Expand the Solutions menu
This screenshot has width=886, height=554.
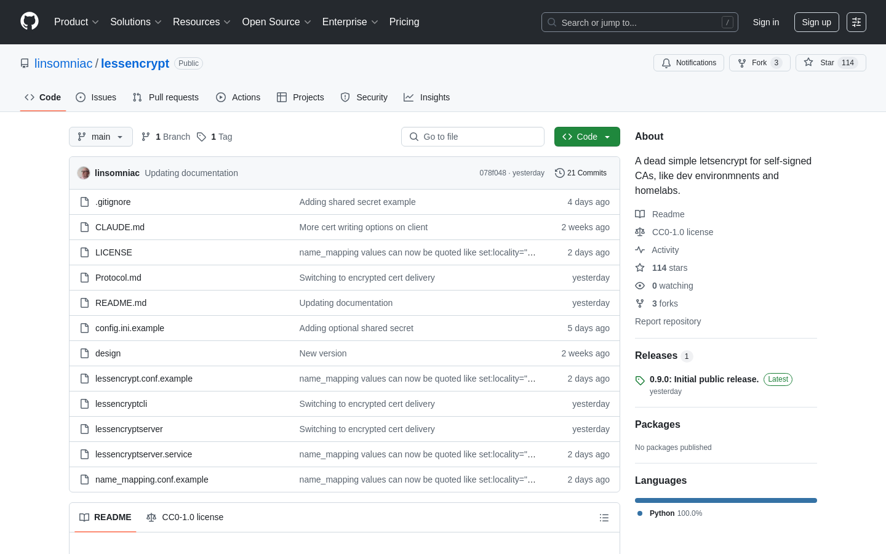pyautogui.click(x=136, y=22)
